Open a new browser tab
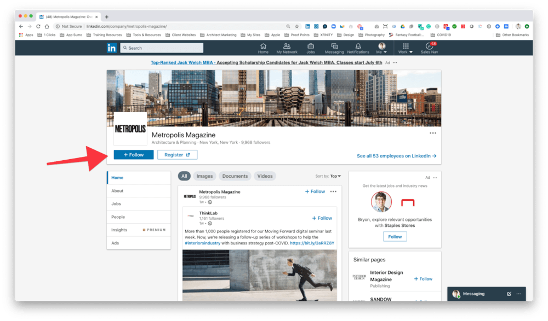Screen dimensions: 548x321 (x=107, y=17)
